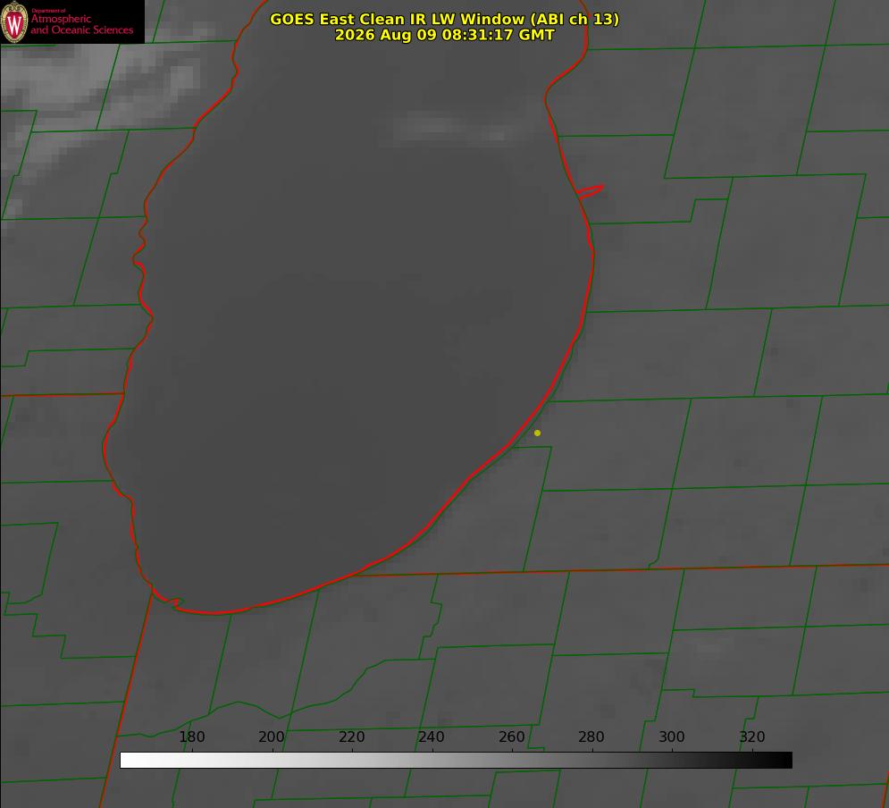Click the 2026 Aug 09 timestamp text
Image resolution: width=889 pixels, height=808 pixels.
[445, 35]
